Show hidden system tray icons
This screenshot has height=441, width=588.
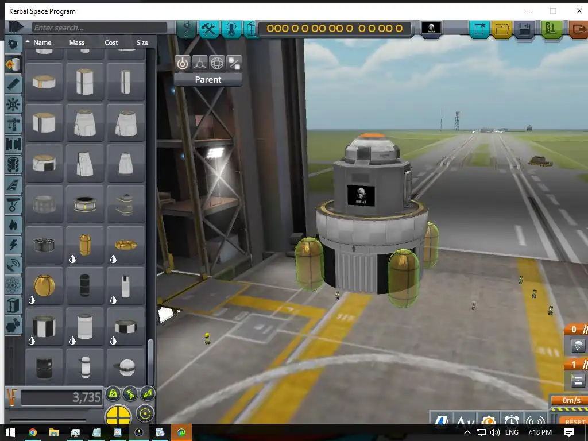467,432
